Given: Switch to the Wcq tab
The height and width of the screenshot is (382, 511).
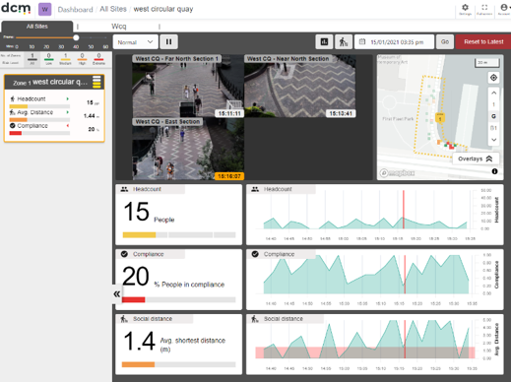Looking at the screenshot, I should (119, 27).
